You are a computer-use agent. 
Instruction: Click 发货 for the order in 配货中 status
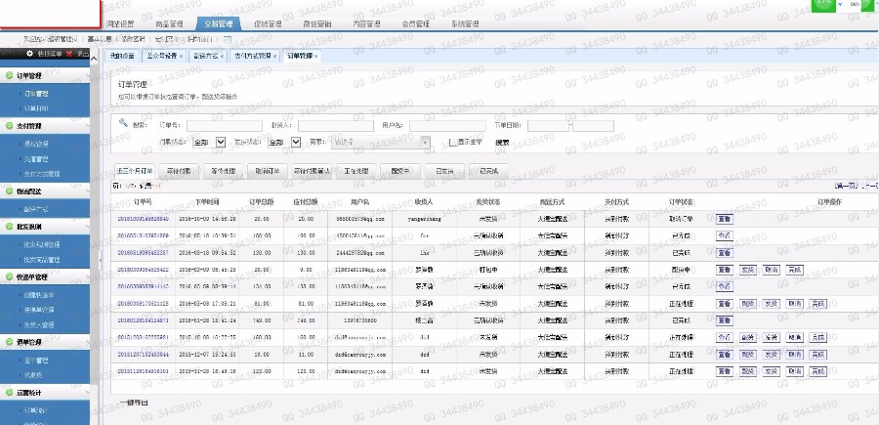[x=748, y=270]
